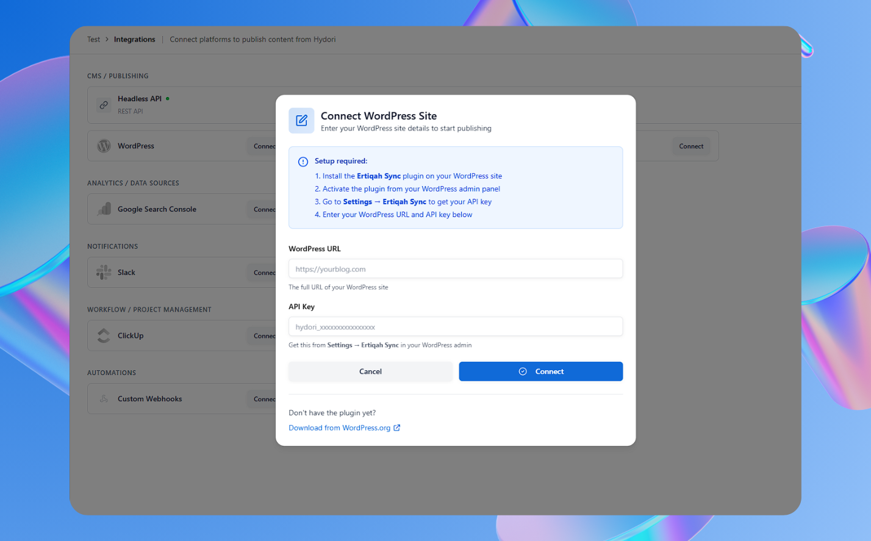This screenshot has width=871, height=541.
Task: Connect the Slack integration
Action: coord(262,273)
